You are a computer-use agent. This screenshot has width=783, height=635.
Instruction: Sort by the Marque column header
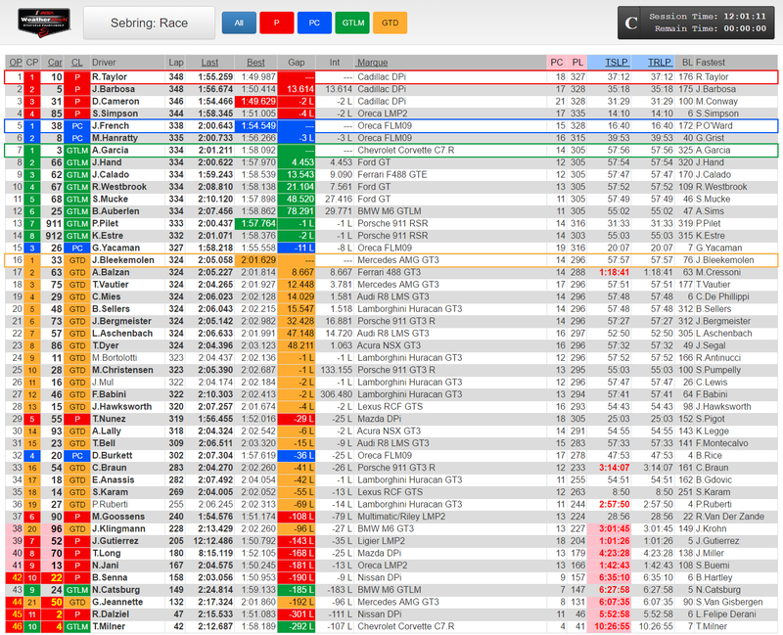[373, 63]
